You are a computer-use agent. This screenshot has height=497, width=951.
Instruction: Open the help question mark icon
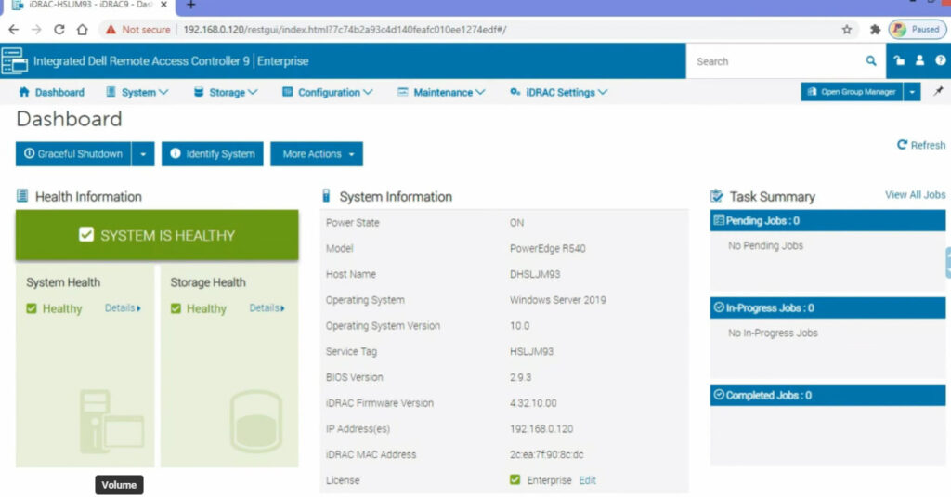pos(940,60)
